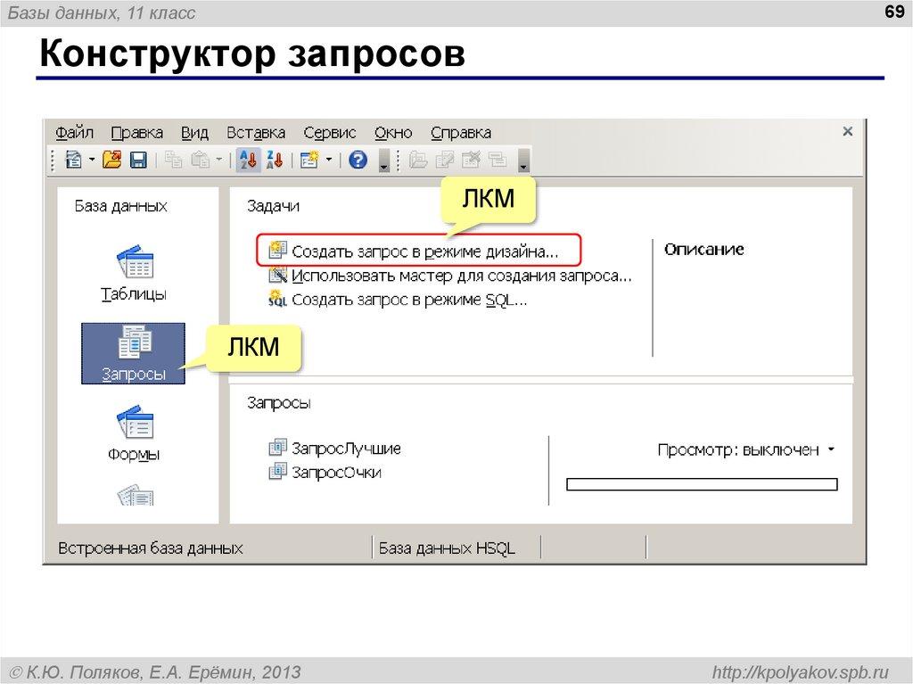
Task: Select the highlighted Запросы sidebar icon
Action: tap(133, 351)
